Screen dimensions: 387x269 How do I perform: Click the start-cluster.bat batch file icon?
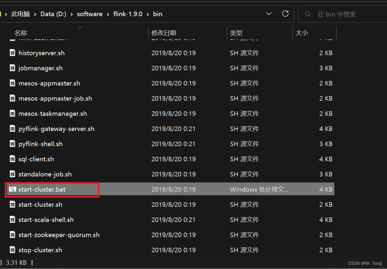click(x=12, y=189)
